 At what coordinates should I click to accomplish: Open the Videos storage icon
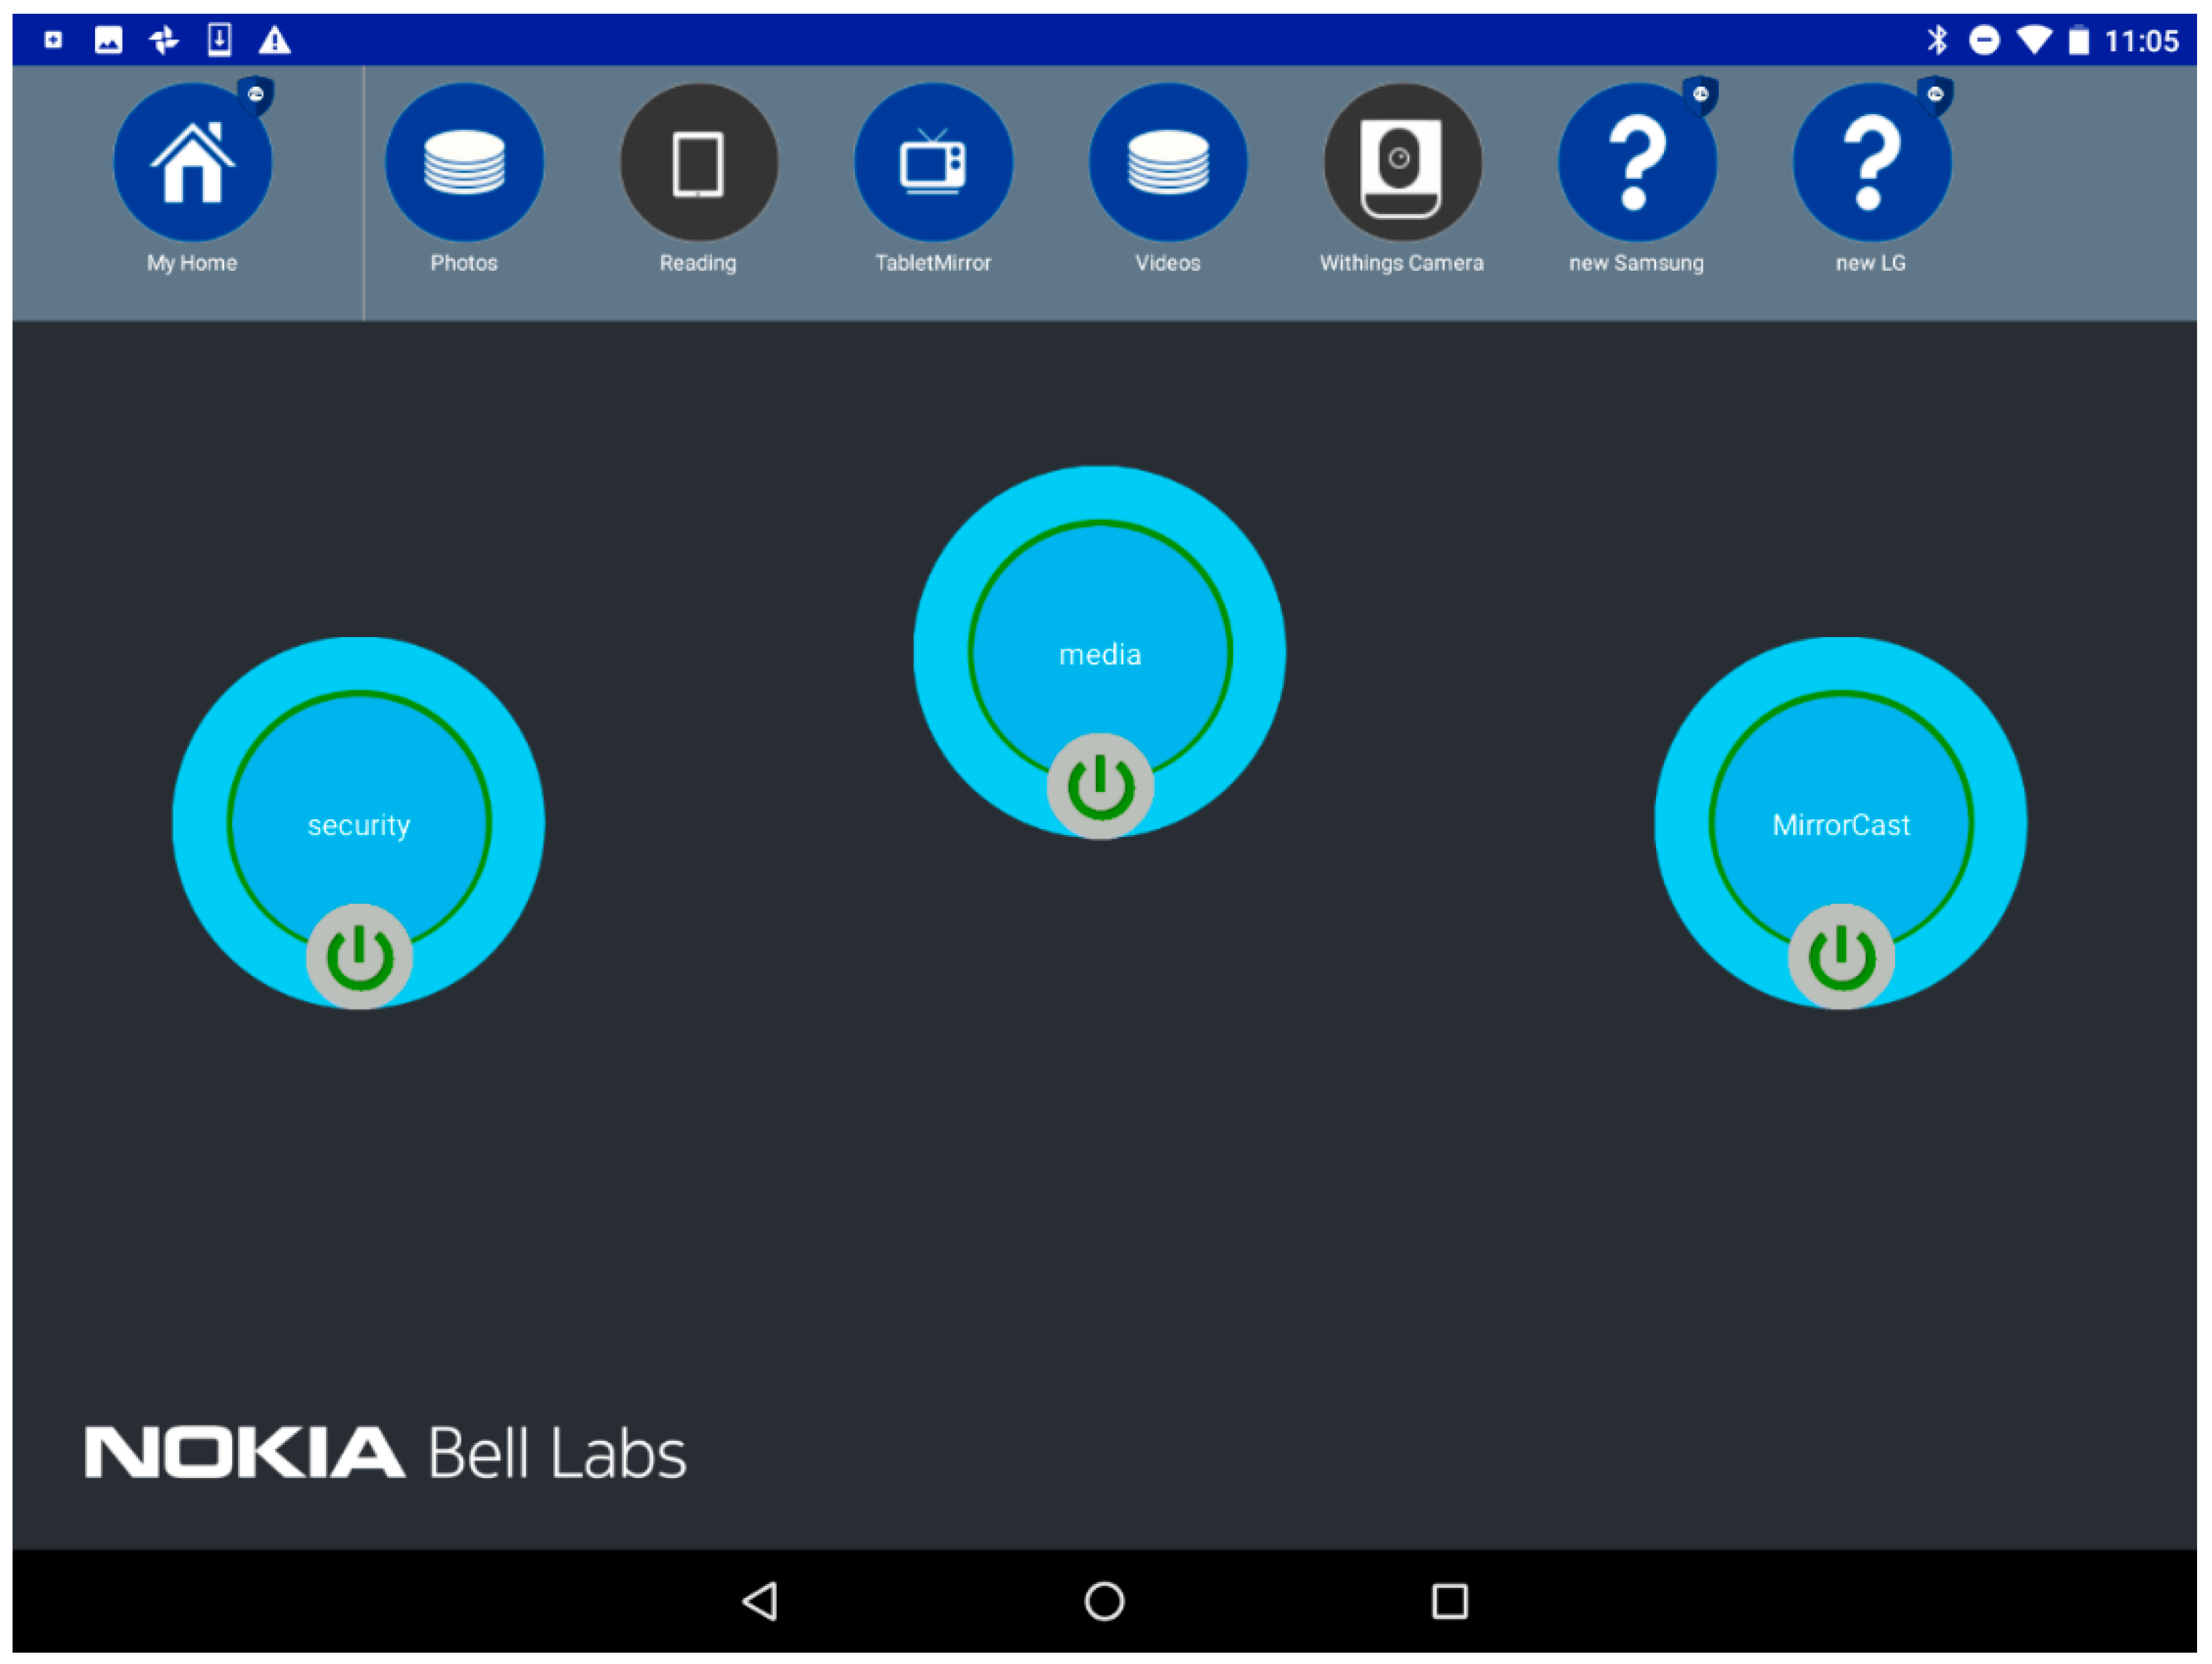coord(1167,163)
